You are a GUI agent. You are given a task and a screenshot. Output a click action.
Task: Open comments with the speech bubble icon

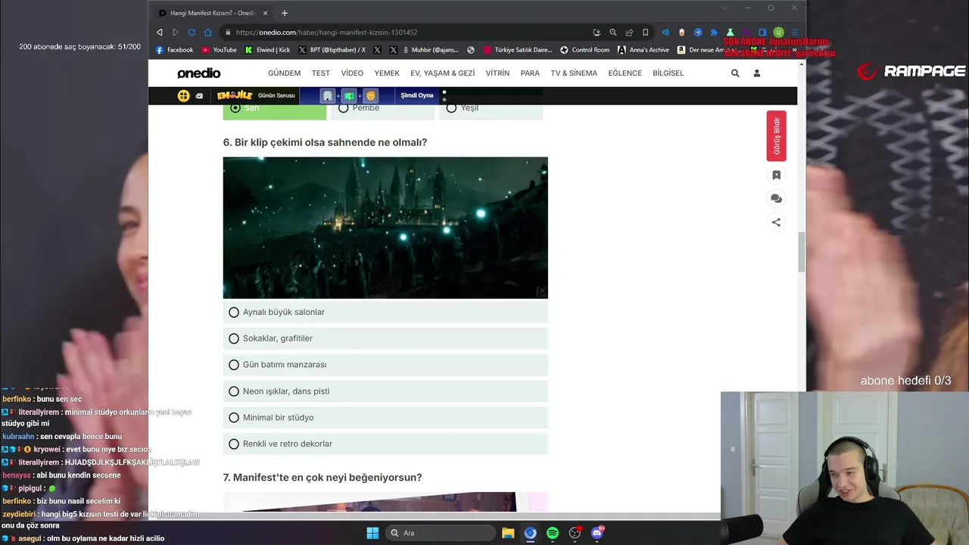tap(776, 198)
